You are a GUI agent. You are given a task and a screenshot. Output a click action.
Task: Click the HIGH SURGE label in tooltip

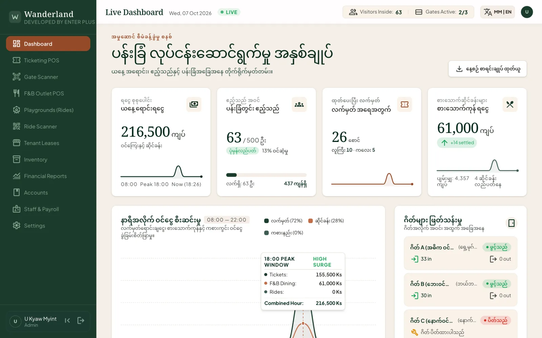pyautogui.click(x=322, y=262)
